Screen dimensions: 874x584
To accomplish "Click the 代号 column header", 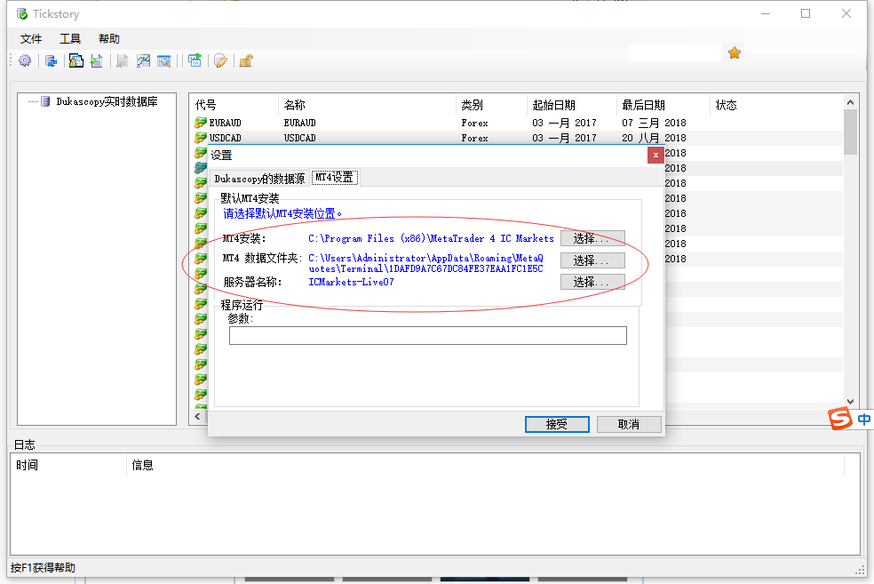I will coord(234,105).
